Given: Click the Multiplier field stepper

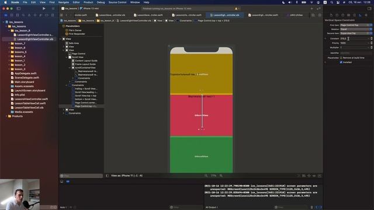Looking at the screenshot, I should (x=371, y=47).
